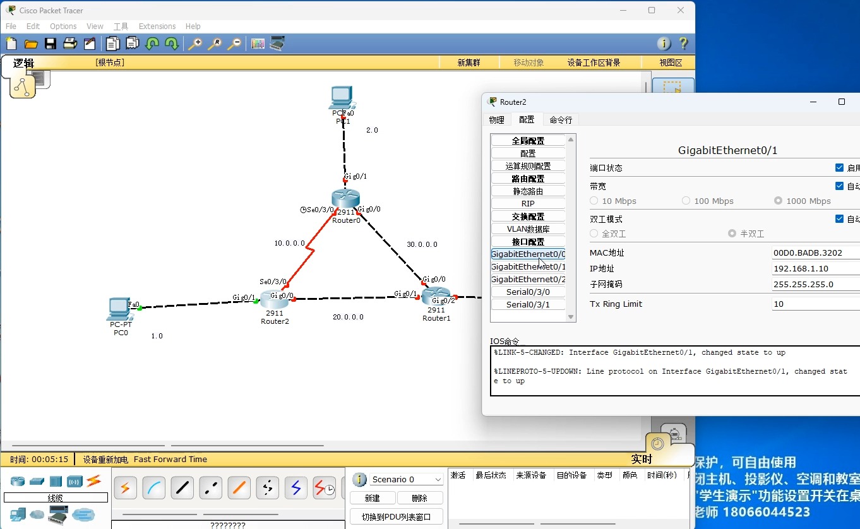Image resolution: width=860 pixels, height=529 pixels.
Task: Select 1000 Mbps bandwidth option
Action: tap(779, 201)
